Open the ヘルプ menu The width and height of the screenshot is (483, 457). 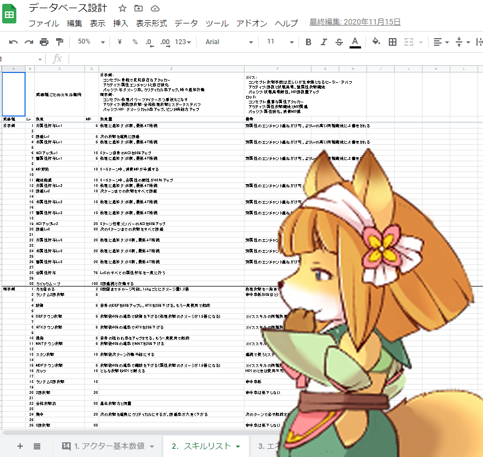286,23
